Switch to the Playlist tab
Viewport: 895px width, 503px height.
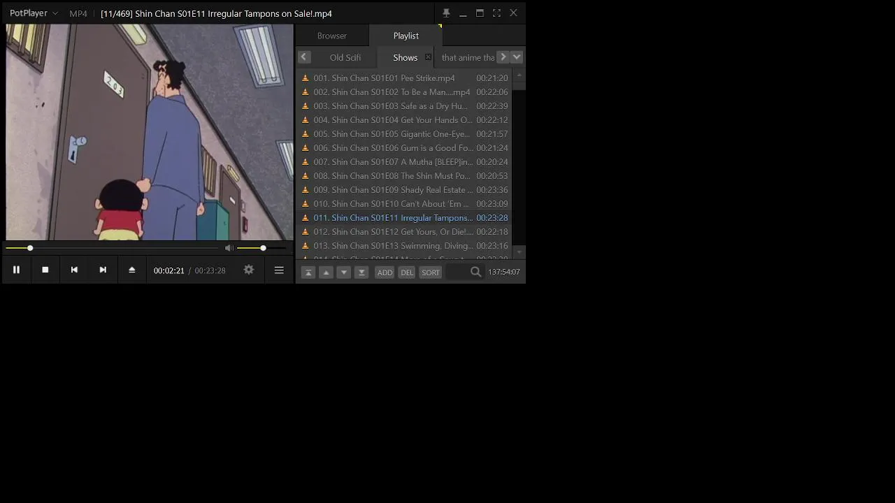click(406, 36)
